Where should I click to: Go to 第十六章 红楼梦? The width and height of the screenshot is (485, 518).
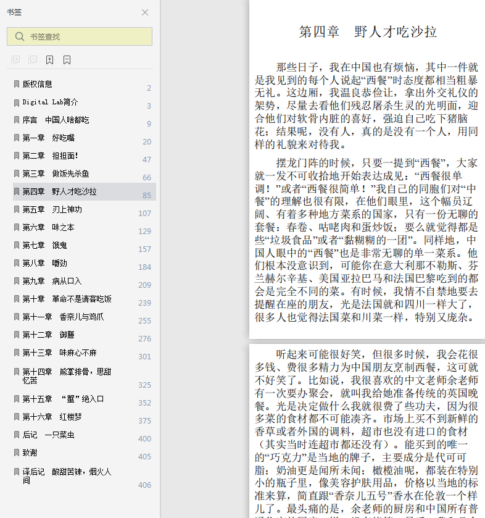[52, 417]
